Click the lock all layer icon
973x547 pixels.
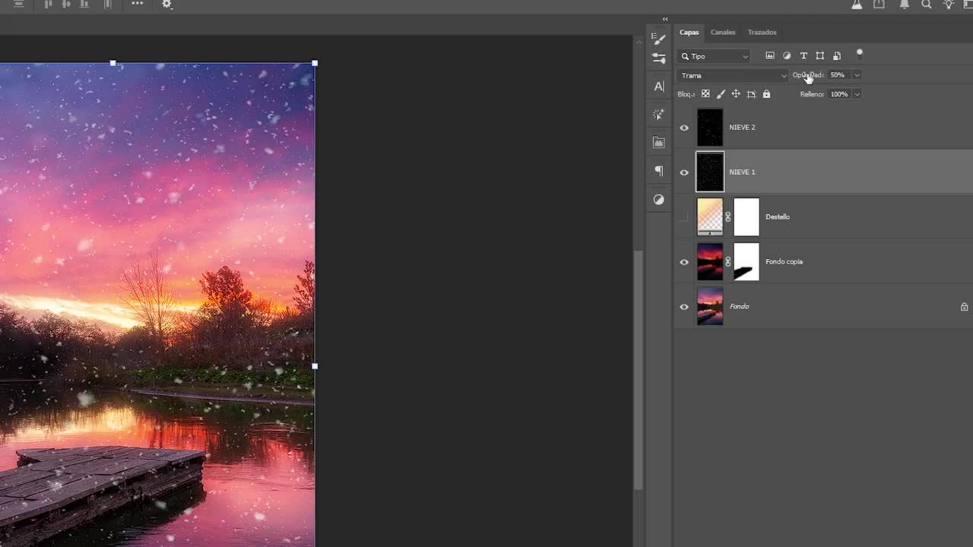(766, 94)
